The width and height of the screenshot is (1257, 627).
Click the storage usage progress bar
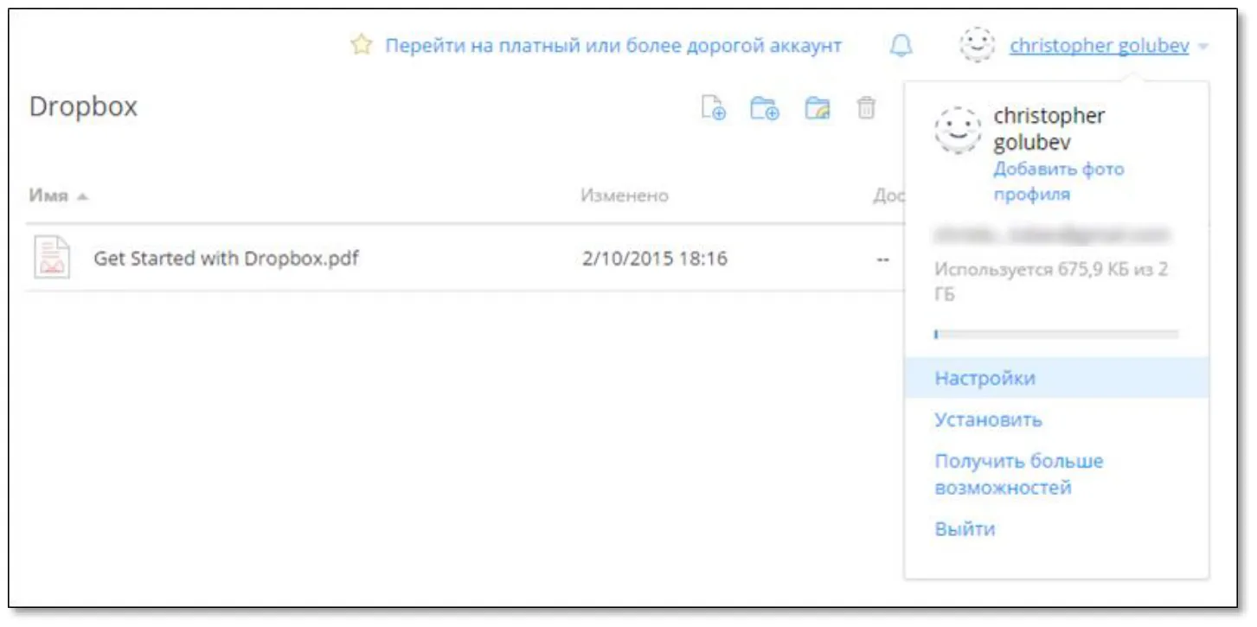(x=1056, y=334)
